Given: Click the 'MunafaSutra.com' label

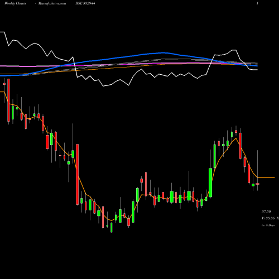Looking at the screenshot, I should point(52,3).
